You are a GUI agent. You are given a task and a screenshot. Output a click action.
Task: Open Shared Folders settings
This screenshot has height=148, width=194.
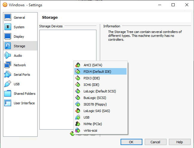pos(24,94)
